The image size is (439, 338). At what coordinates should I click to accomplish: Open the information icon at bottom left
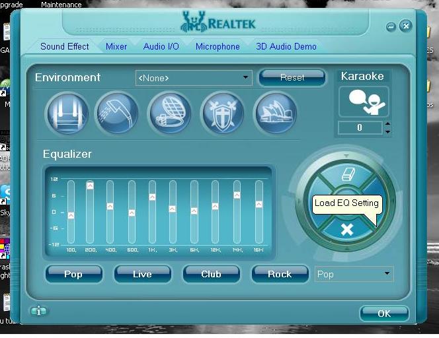pos(38,311)
